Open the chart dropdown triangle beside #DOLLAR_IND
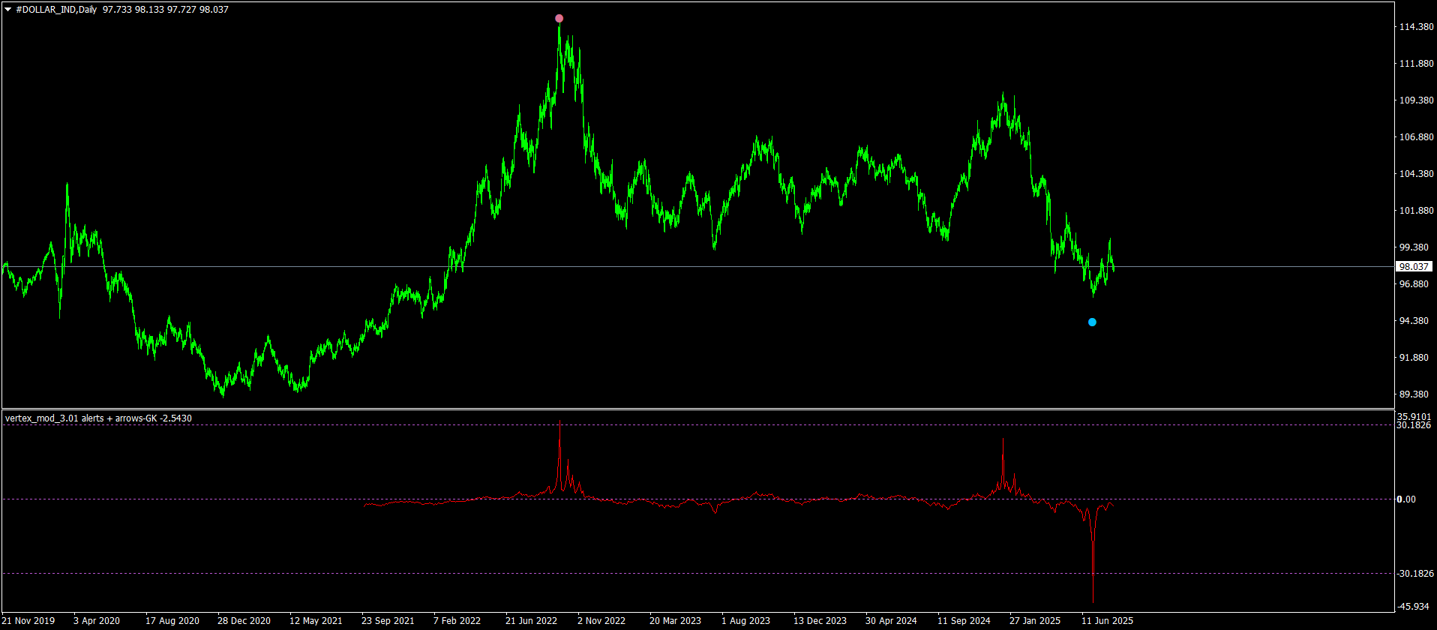Image resolution: width=1437 pixels, height=630 pixels. (8, 10)
